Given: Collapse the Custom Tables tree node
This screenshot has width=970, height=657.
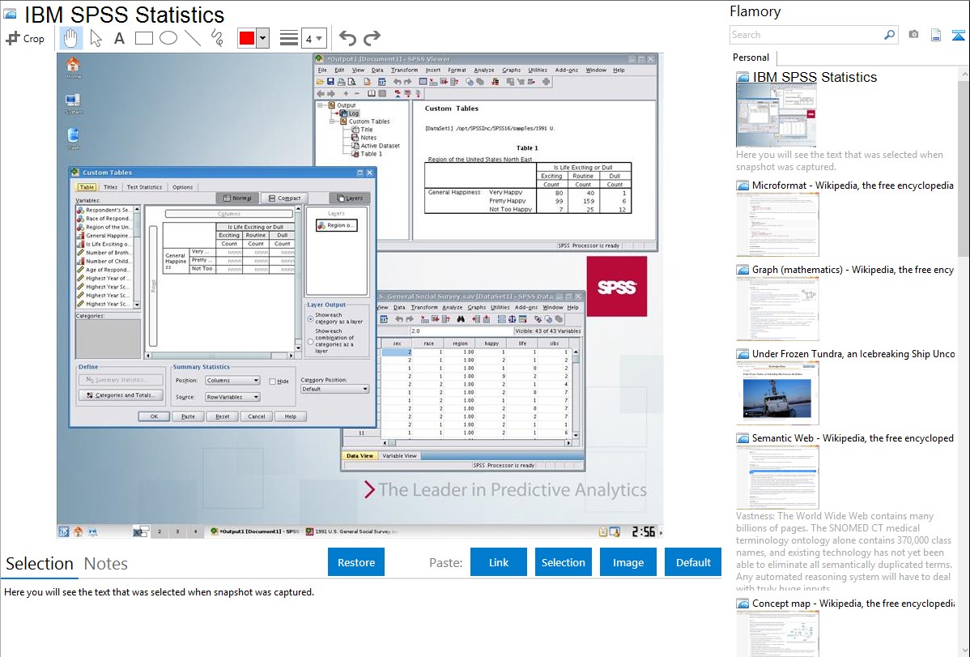Looking at the screenshot, I should [x=332, y=122].
